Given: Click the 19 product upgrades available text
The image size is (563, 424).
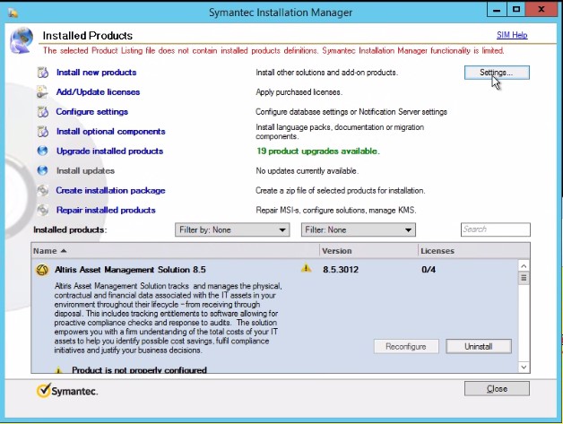Looking at the screenshot, I should [x=317, y=151].
